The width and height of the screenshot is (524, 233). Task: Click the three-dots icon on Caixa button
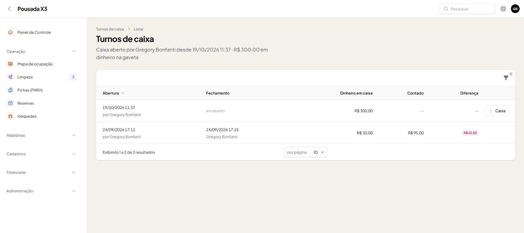pyautogui.click(x=491, y=111)
